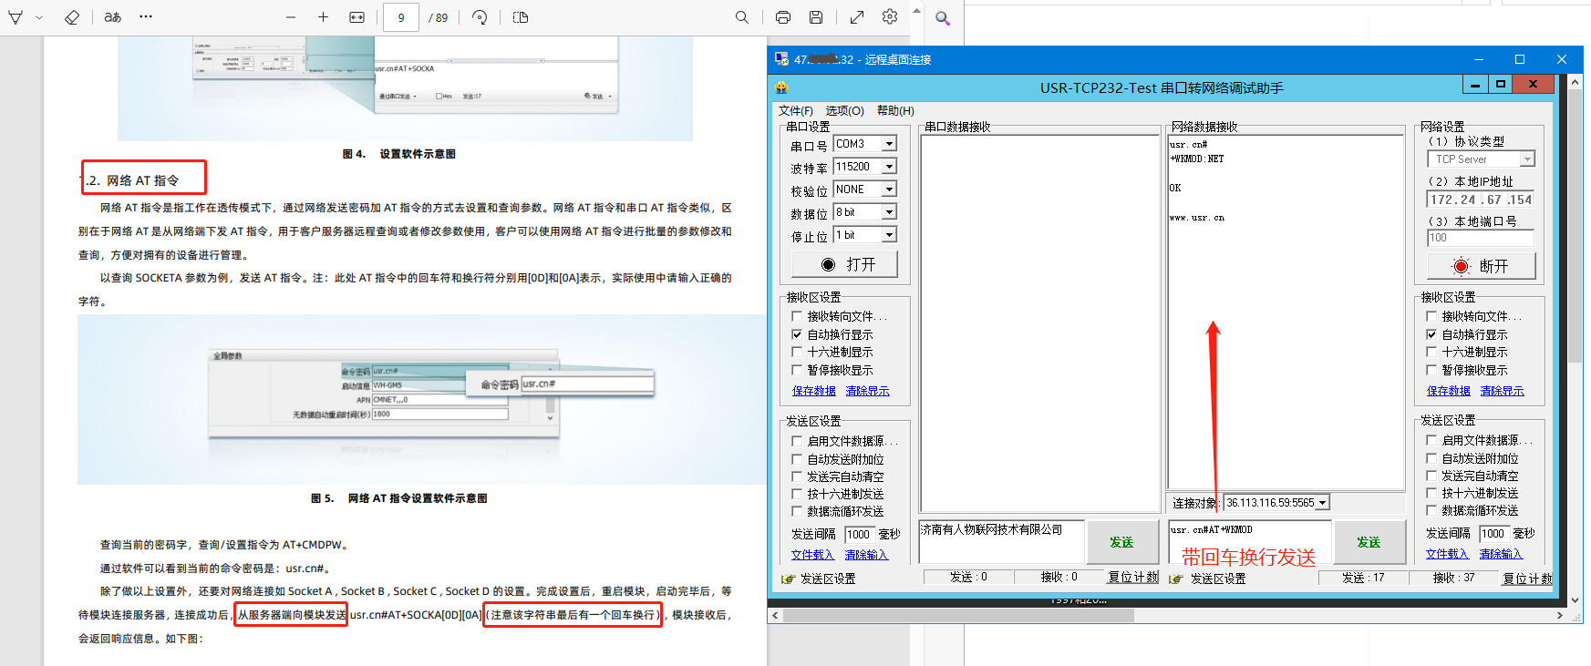Enable 十六进制显示 in serial receive settings
The width and height of the screenshot is (1591, 666).
pos(797,353)
